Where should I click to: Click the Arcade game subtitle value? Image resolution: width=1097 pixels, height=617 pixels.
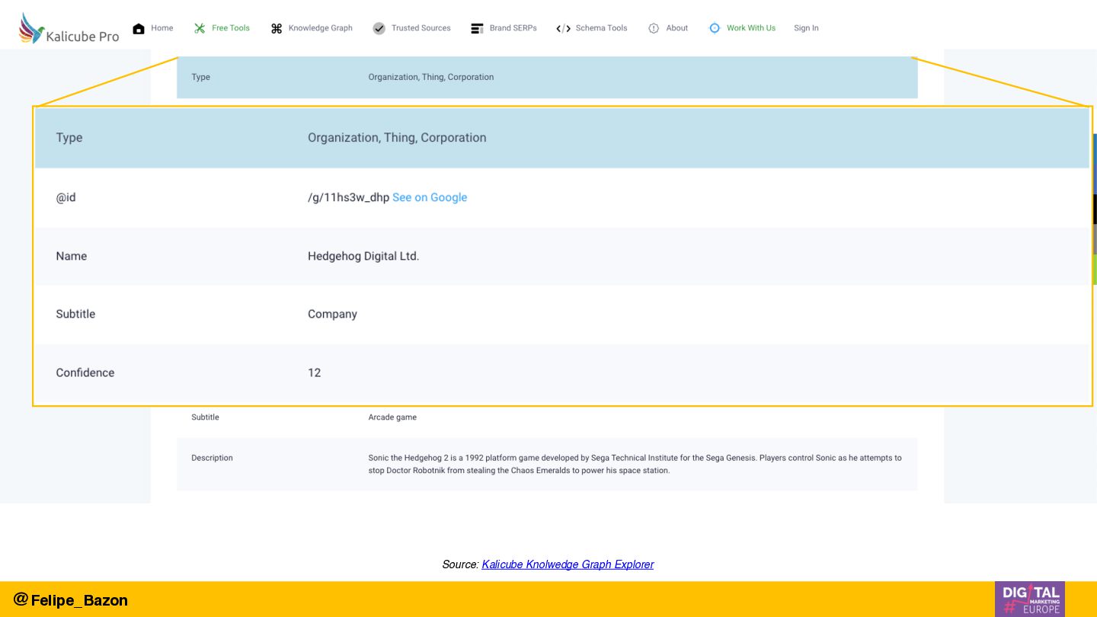392,417
